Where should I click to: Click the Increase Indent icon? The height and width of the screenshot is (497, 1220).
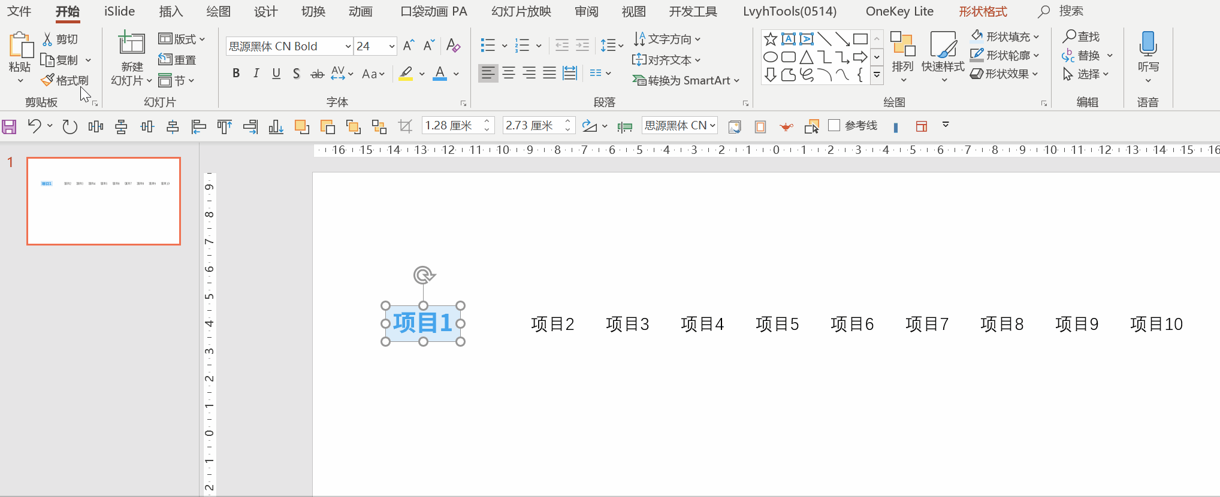coord(582,46)
